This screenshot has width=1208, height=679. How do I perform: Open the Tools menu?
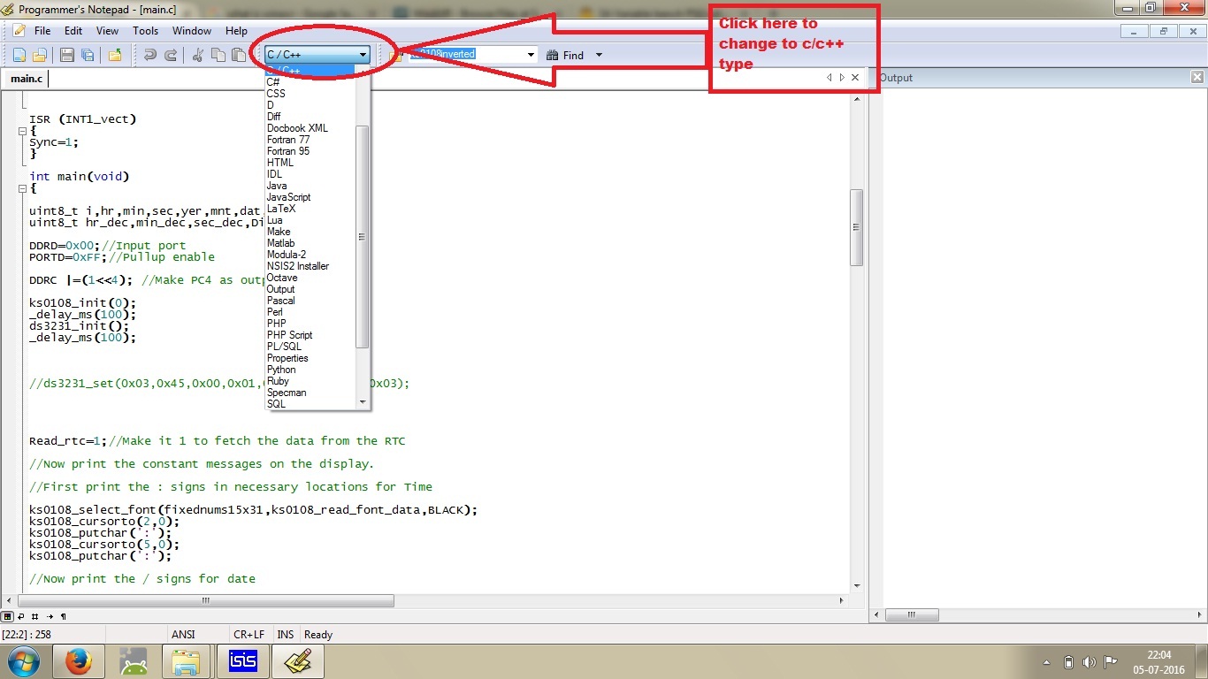pos(146,30)
